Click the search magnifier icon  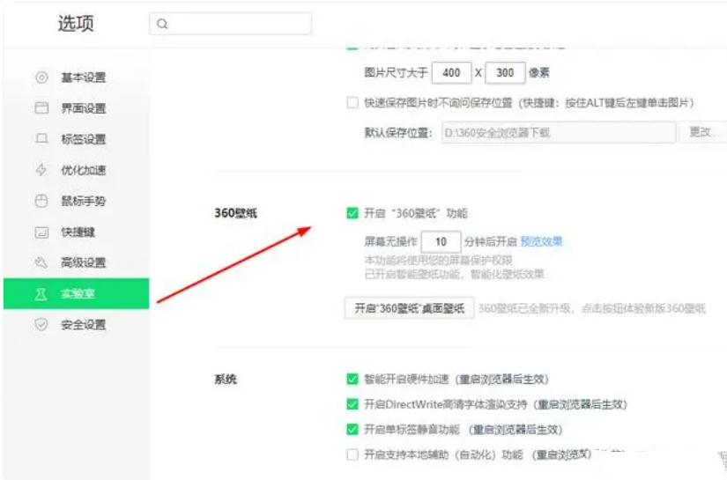[x=162, y=24]
